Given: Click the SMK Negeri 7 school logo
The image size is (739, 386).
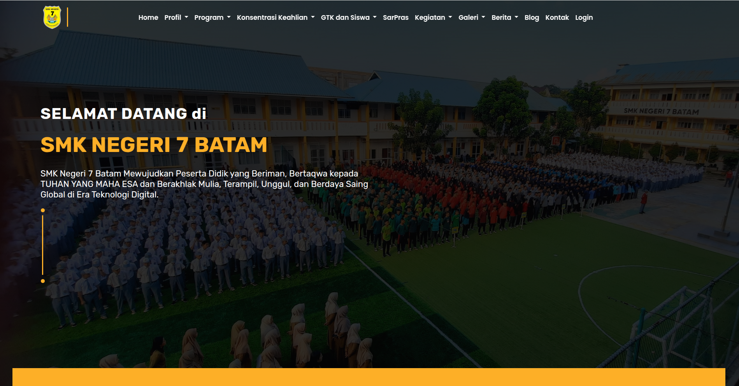Looking at the screenshot, I should (x=52, y=17).
